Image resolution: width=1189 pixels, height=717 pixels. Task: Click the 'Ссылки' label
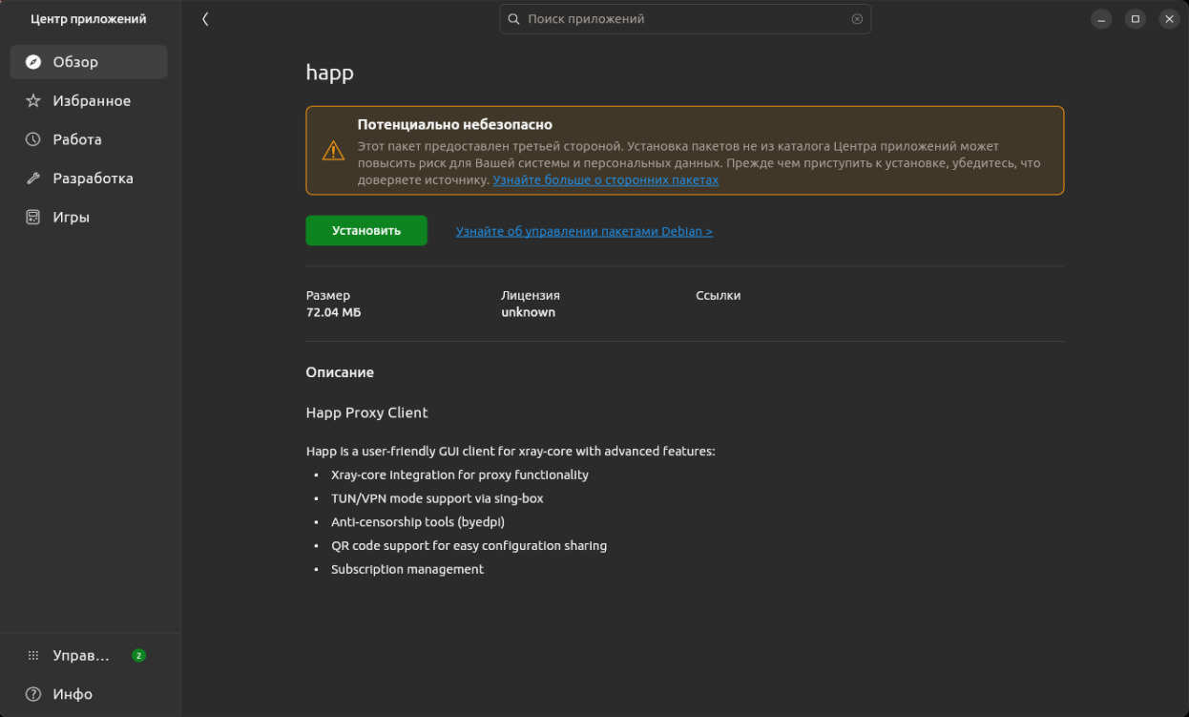719,296
